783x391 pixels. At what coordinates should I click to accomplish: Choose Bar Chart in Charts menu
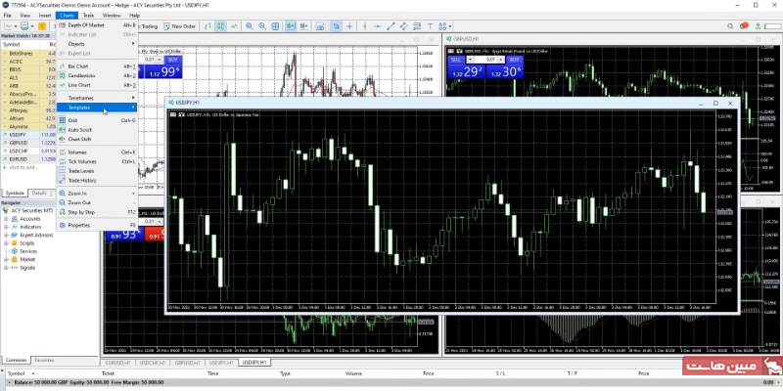(x=97, y=66)
